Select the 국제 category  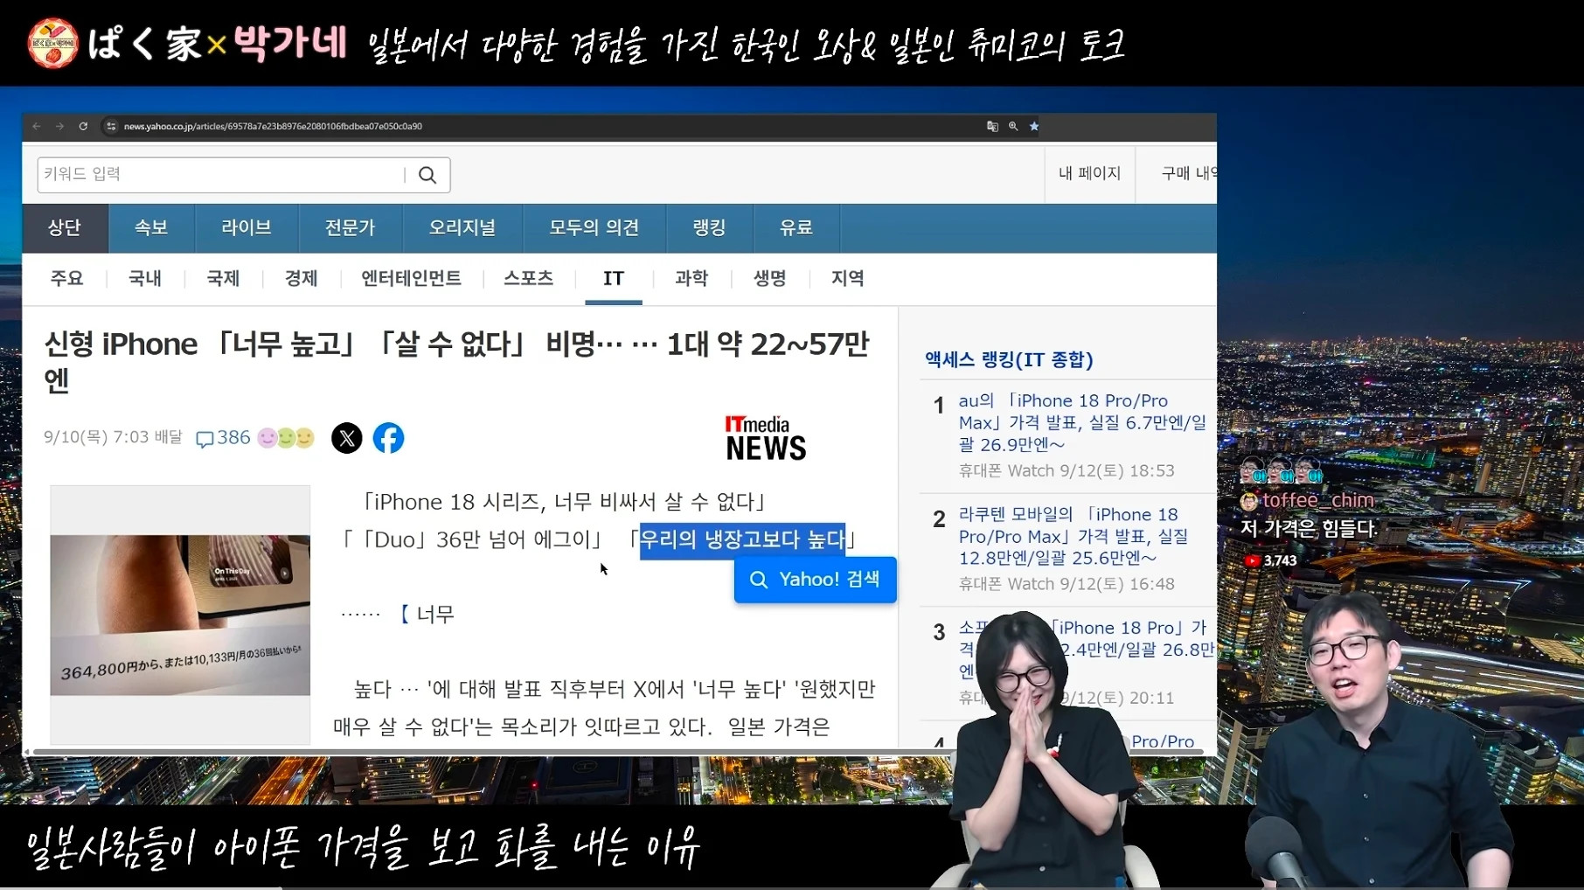[223, 279]
